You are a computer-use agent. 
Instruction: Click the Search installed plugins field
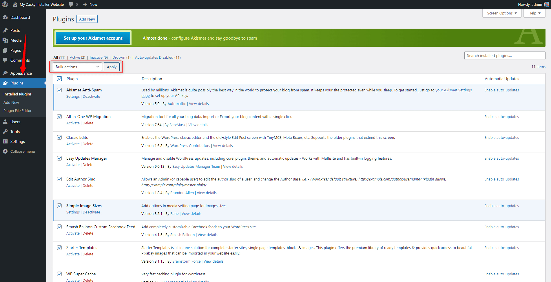505,56
